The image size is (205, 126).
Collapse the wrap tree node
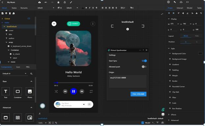tap(6, 42)
